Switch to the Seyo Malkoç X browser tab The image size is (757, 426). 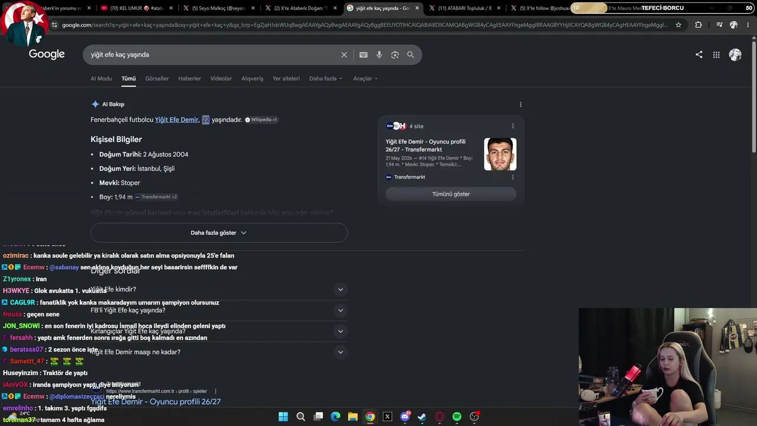[x=219, y=8]
